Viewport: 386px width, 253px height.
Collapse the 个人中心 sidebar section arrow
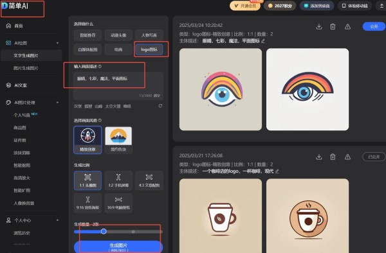pyautogui.click(x=57, y=220)
